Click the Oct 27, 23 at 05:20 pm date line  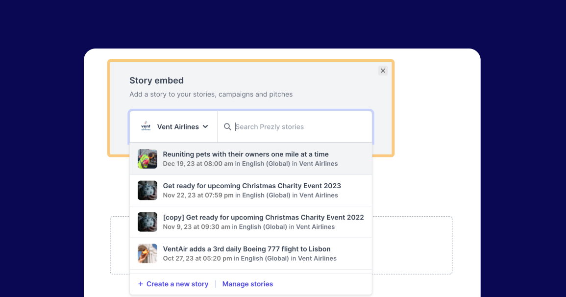coord(249,258)
